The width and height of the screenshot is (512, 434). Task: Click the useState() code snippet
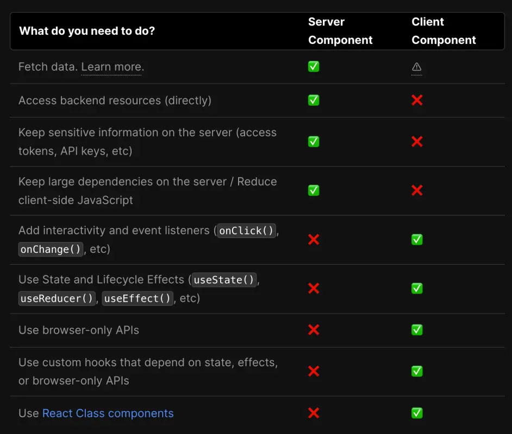[x=224, y=280]
